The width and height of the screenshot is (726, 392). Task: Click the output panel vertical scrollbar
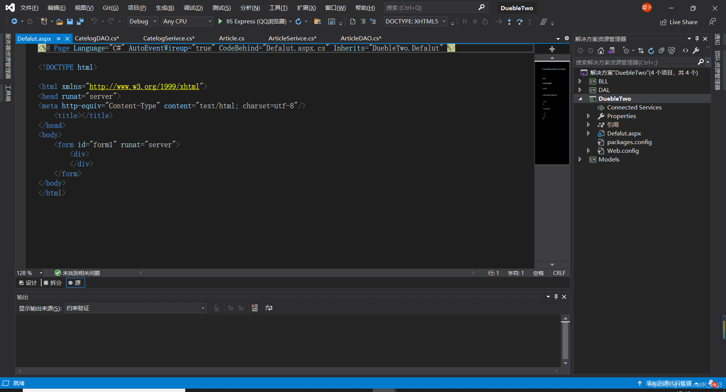(x=565, y=341)
